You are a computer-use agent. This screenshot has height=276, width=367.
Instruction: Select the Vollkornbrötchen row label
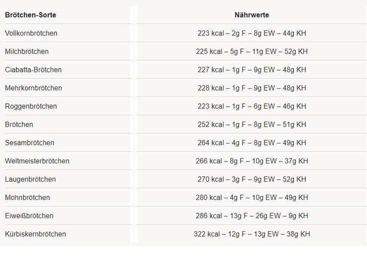(31, 33)
